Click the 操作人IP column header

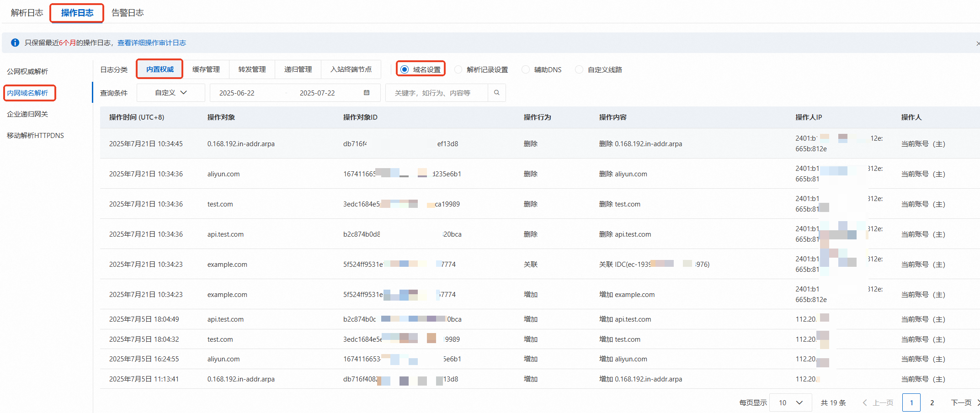(x=809, y=117)
